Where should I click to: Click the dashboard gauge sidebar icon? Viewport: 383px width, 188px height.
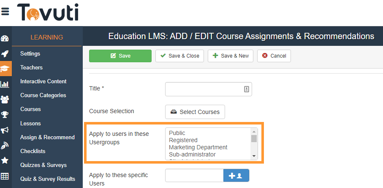[x=5, y=39]
